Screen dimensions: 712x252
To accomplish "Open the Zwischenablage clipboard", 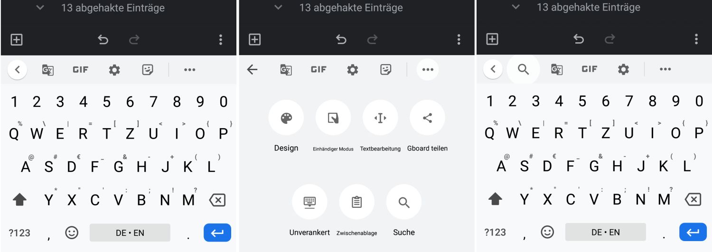I will 356,202.
